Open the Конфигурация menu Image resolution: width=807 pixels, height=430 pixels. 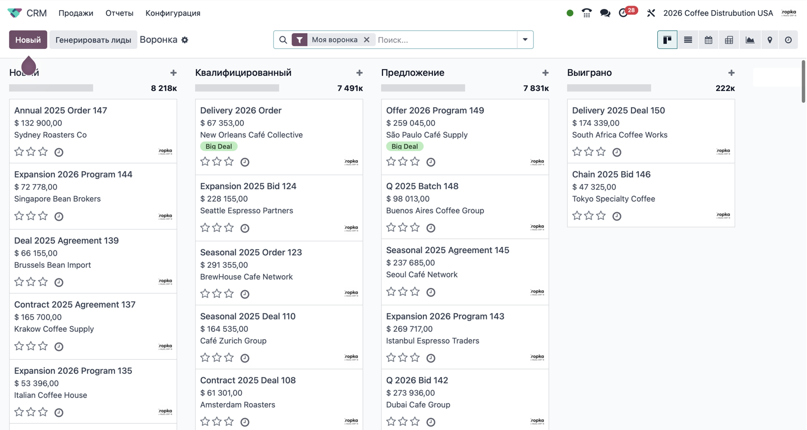coord(173,13)
